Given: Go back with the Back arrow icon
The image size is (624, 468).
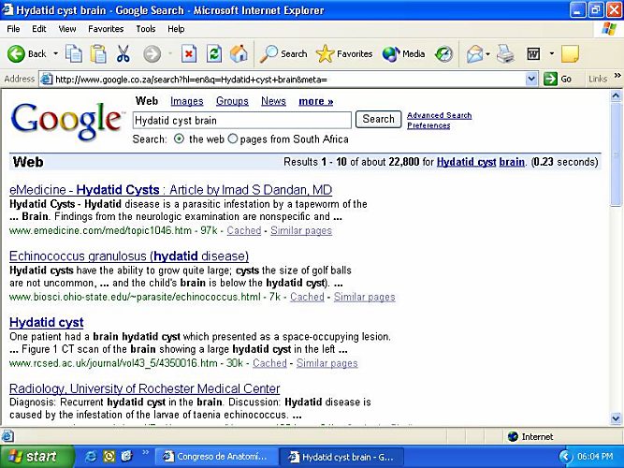Looking at the screenshot, I should 16,53.
